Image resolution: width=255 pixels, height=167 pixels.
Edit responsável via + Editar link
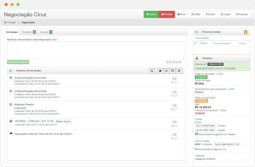pos(231,89)
